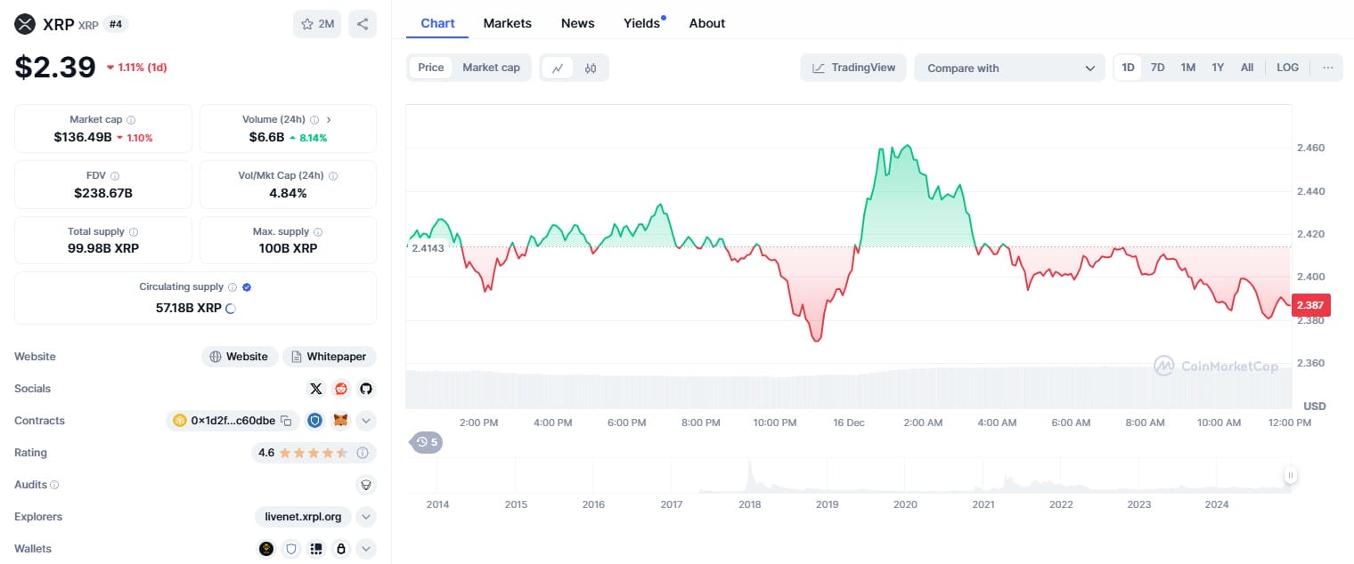This screenshot has width=1354, height=564.
Task: Toggle the LOG scale button
Action: click(1287, 68)
